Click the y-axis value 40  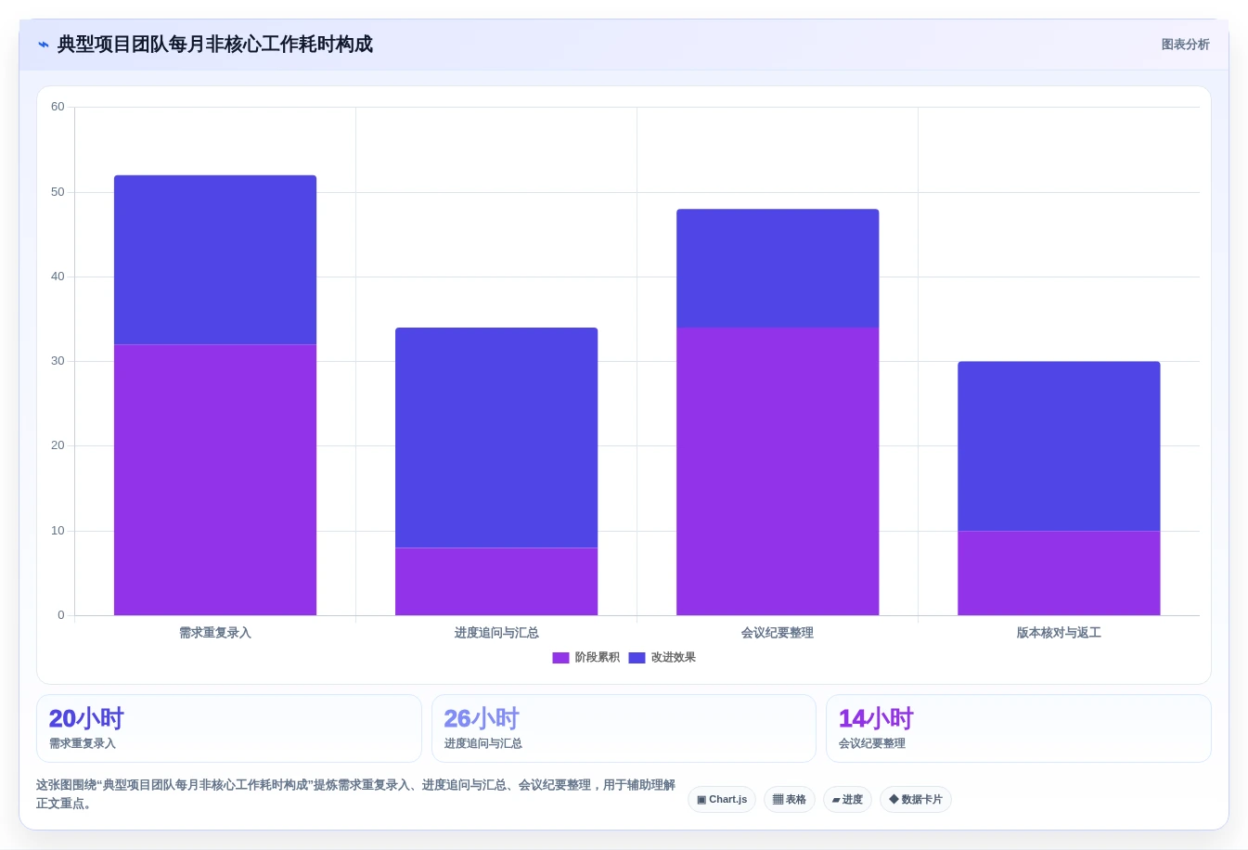pyautogui.click(x=58, y=277)
